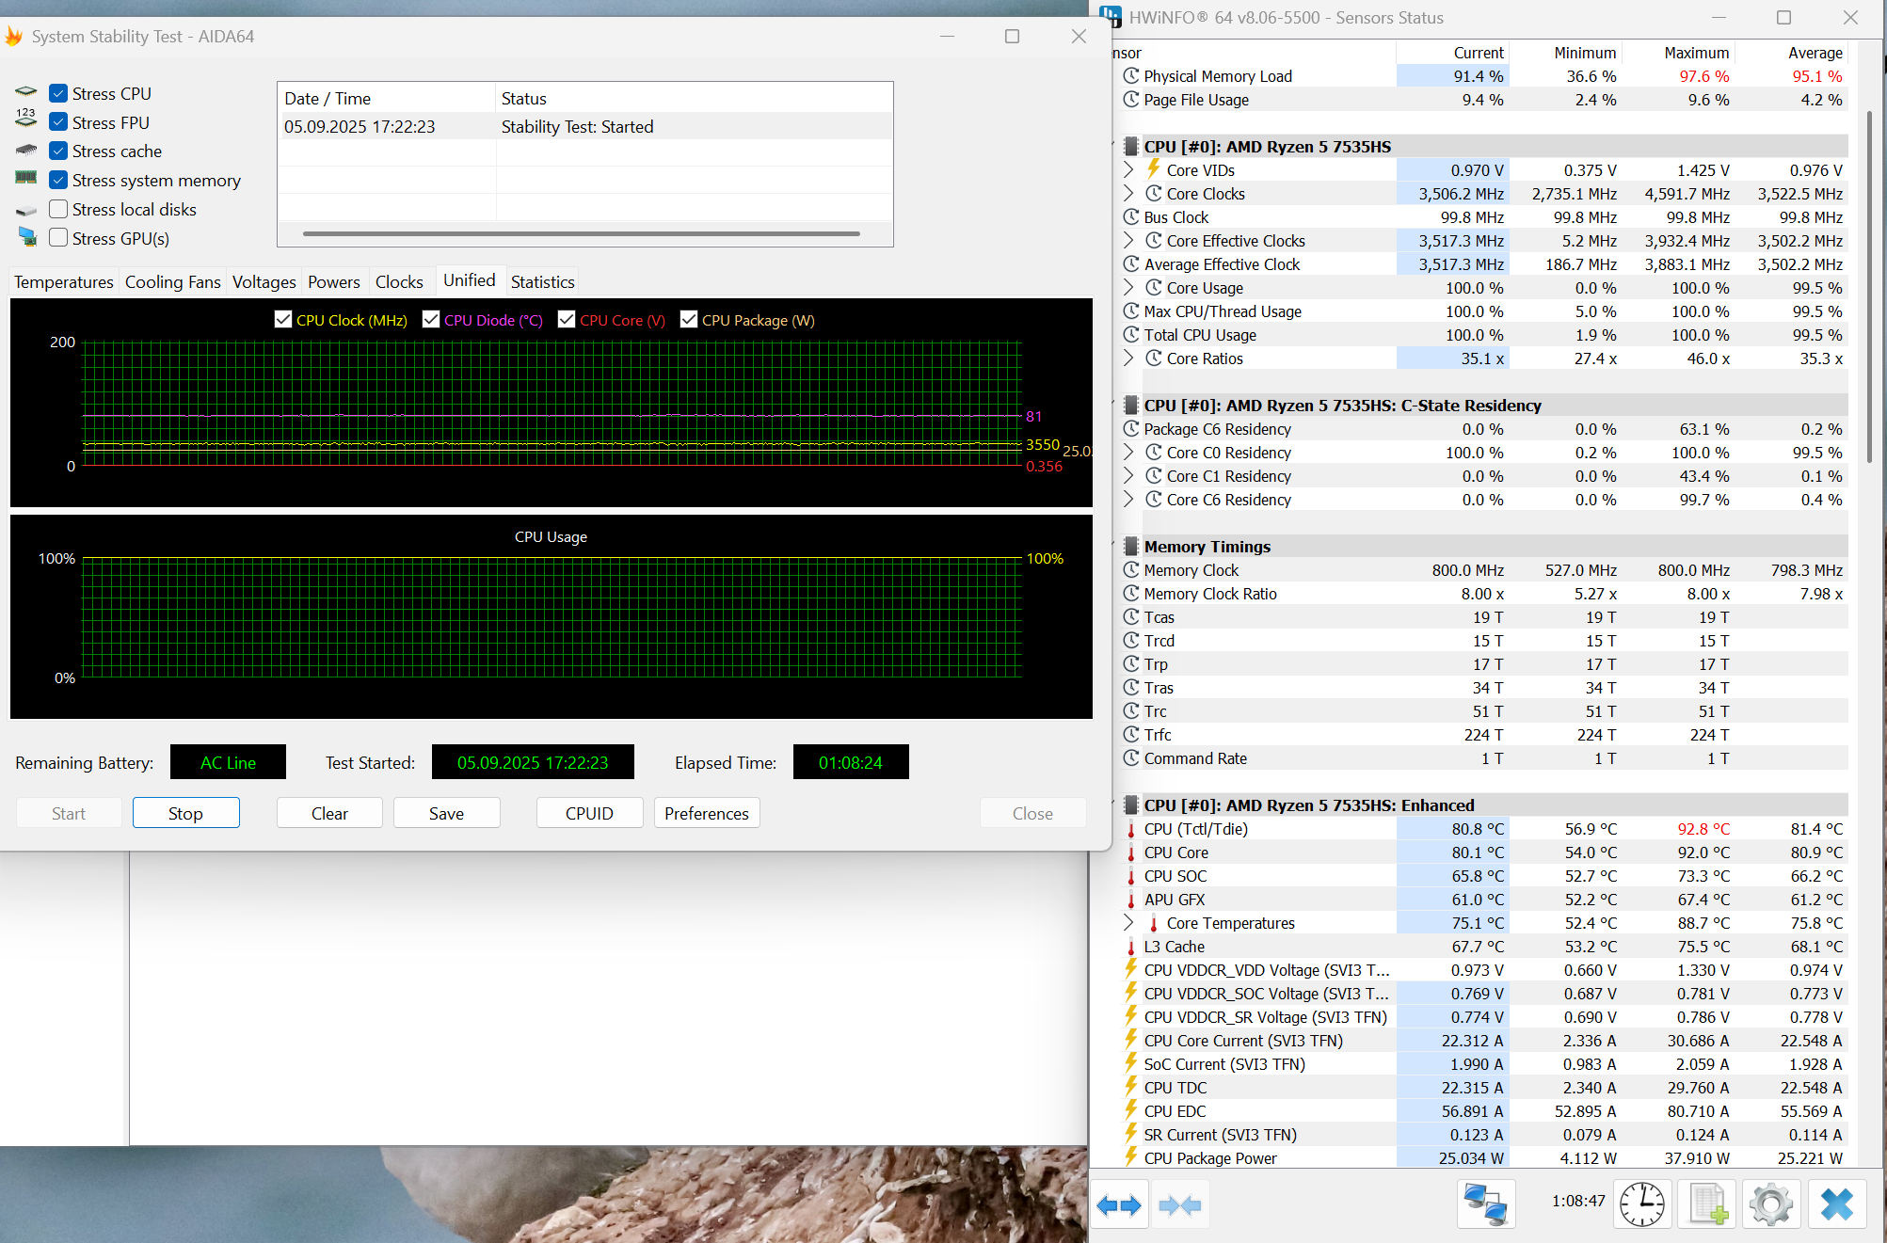The height and width of the screenshot is (1243, 1887).
Task: Click the clock reset timer icon
Action: [1641, 1204]
